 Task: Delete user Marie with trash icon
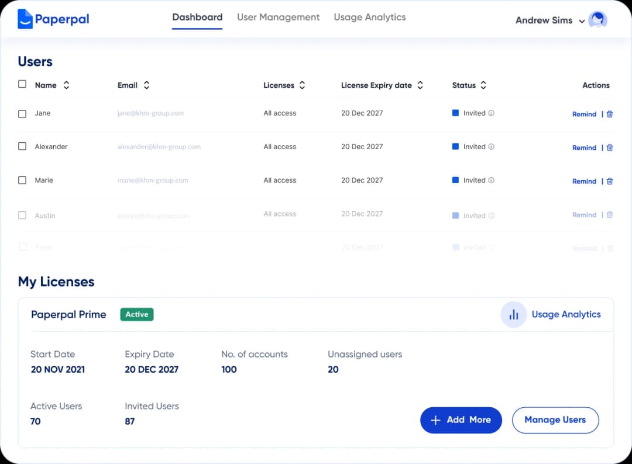[610, 181]
